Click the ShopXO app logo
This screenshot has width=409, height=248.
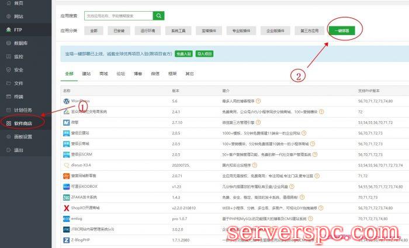(x=66, y=208)
